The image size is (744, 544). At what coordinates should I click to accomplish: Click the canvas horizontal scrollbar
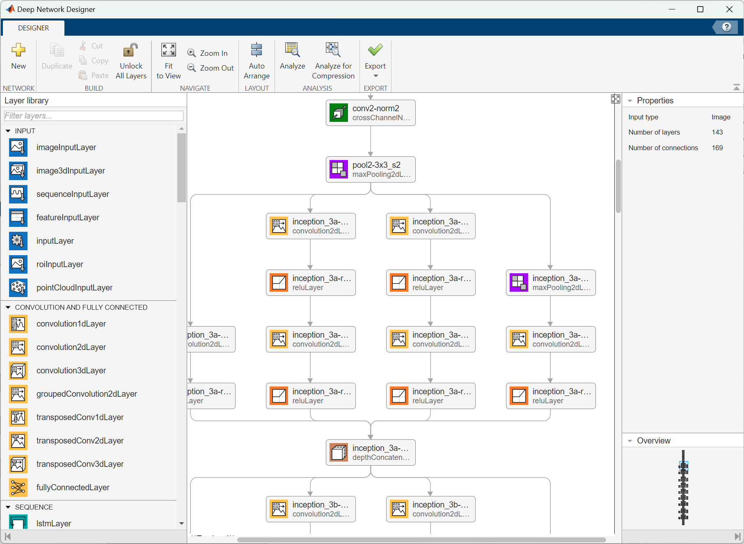[x=421, y=539]
